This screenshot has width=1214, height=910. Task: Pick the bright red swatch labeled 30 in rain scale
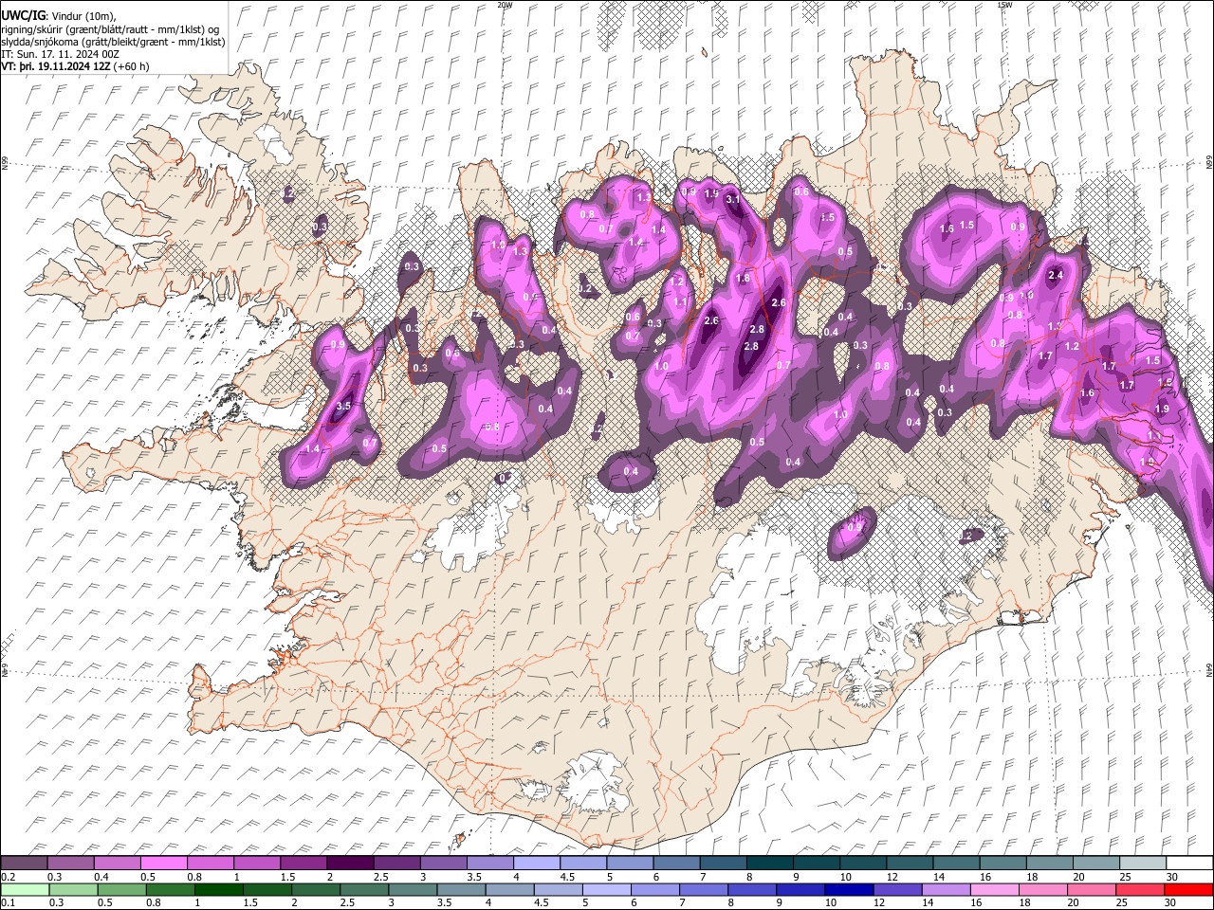pyautogui.click(x=1188, y=889)
